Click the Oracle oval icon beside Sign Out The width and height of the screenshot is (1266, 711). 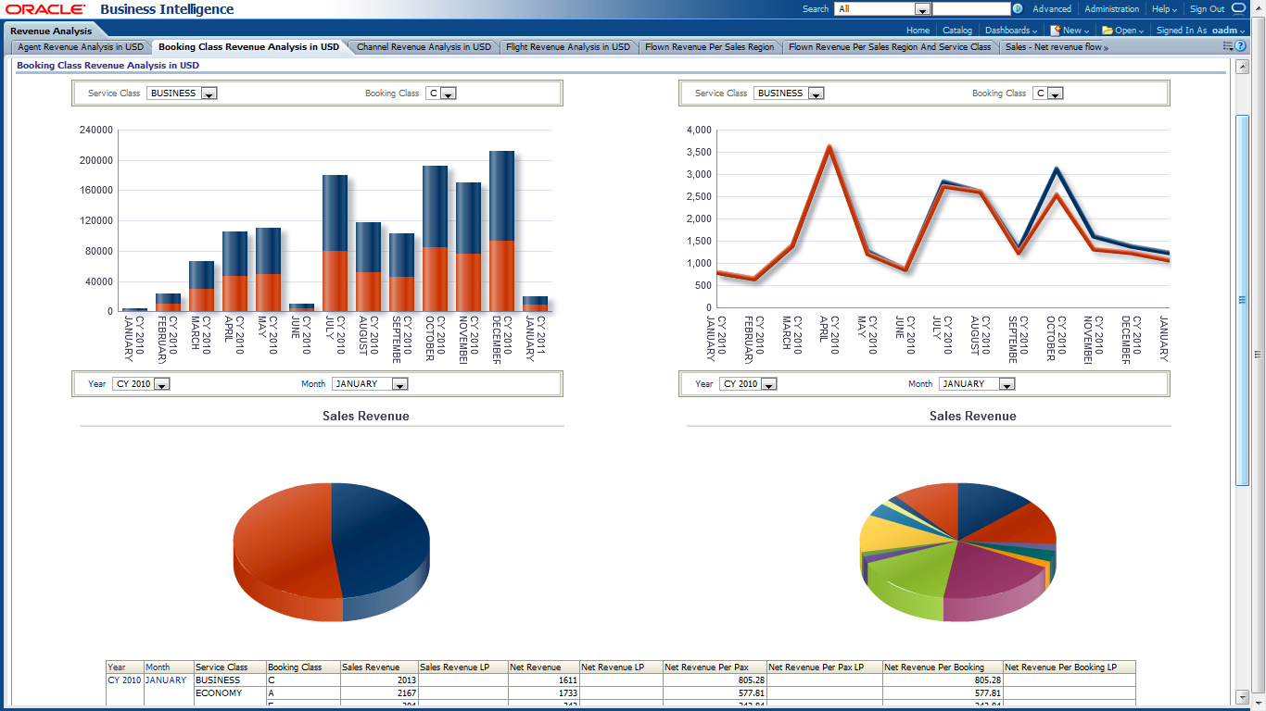click(1239, 8)
